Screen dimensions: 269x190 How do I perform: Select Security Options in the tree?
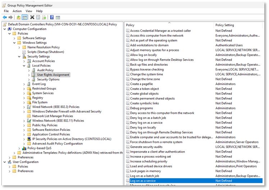pos(48,79)
